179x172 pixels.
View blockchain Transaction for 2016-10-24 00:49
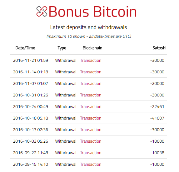point(91,106)
